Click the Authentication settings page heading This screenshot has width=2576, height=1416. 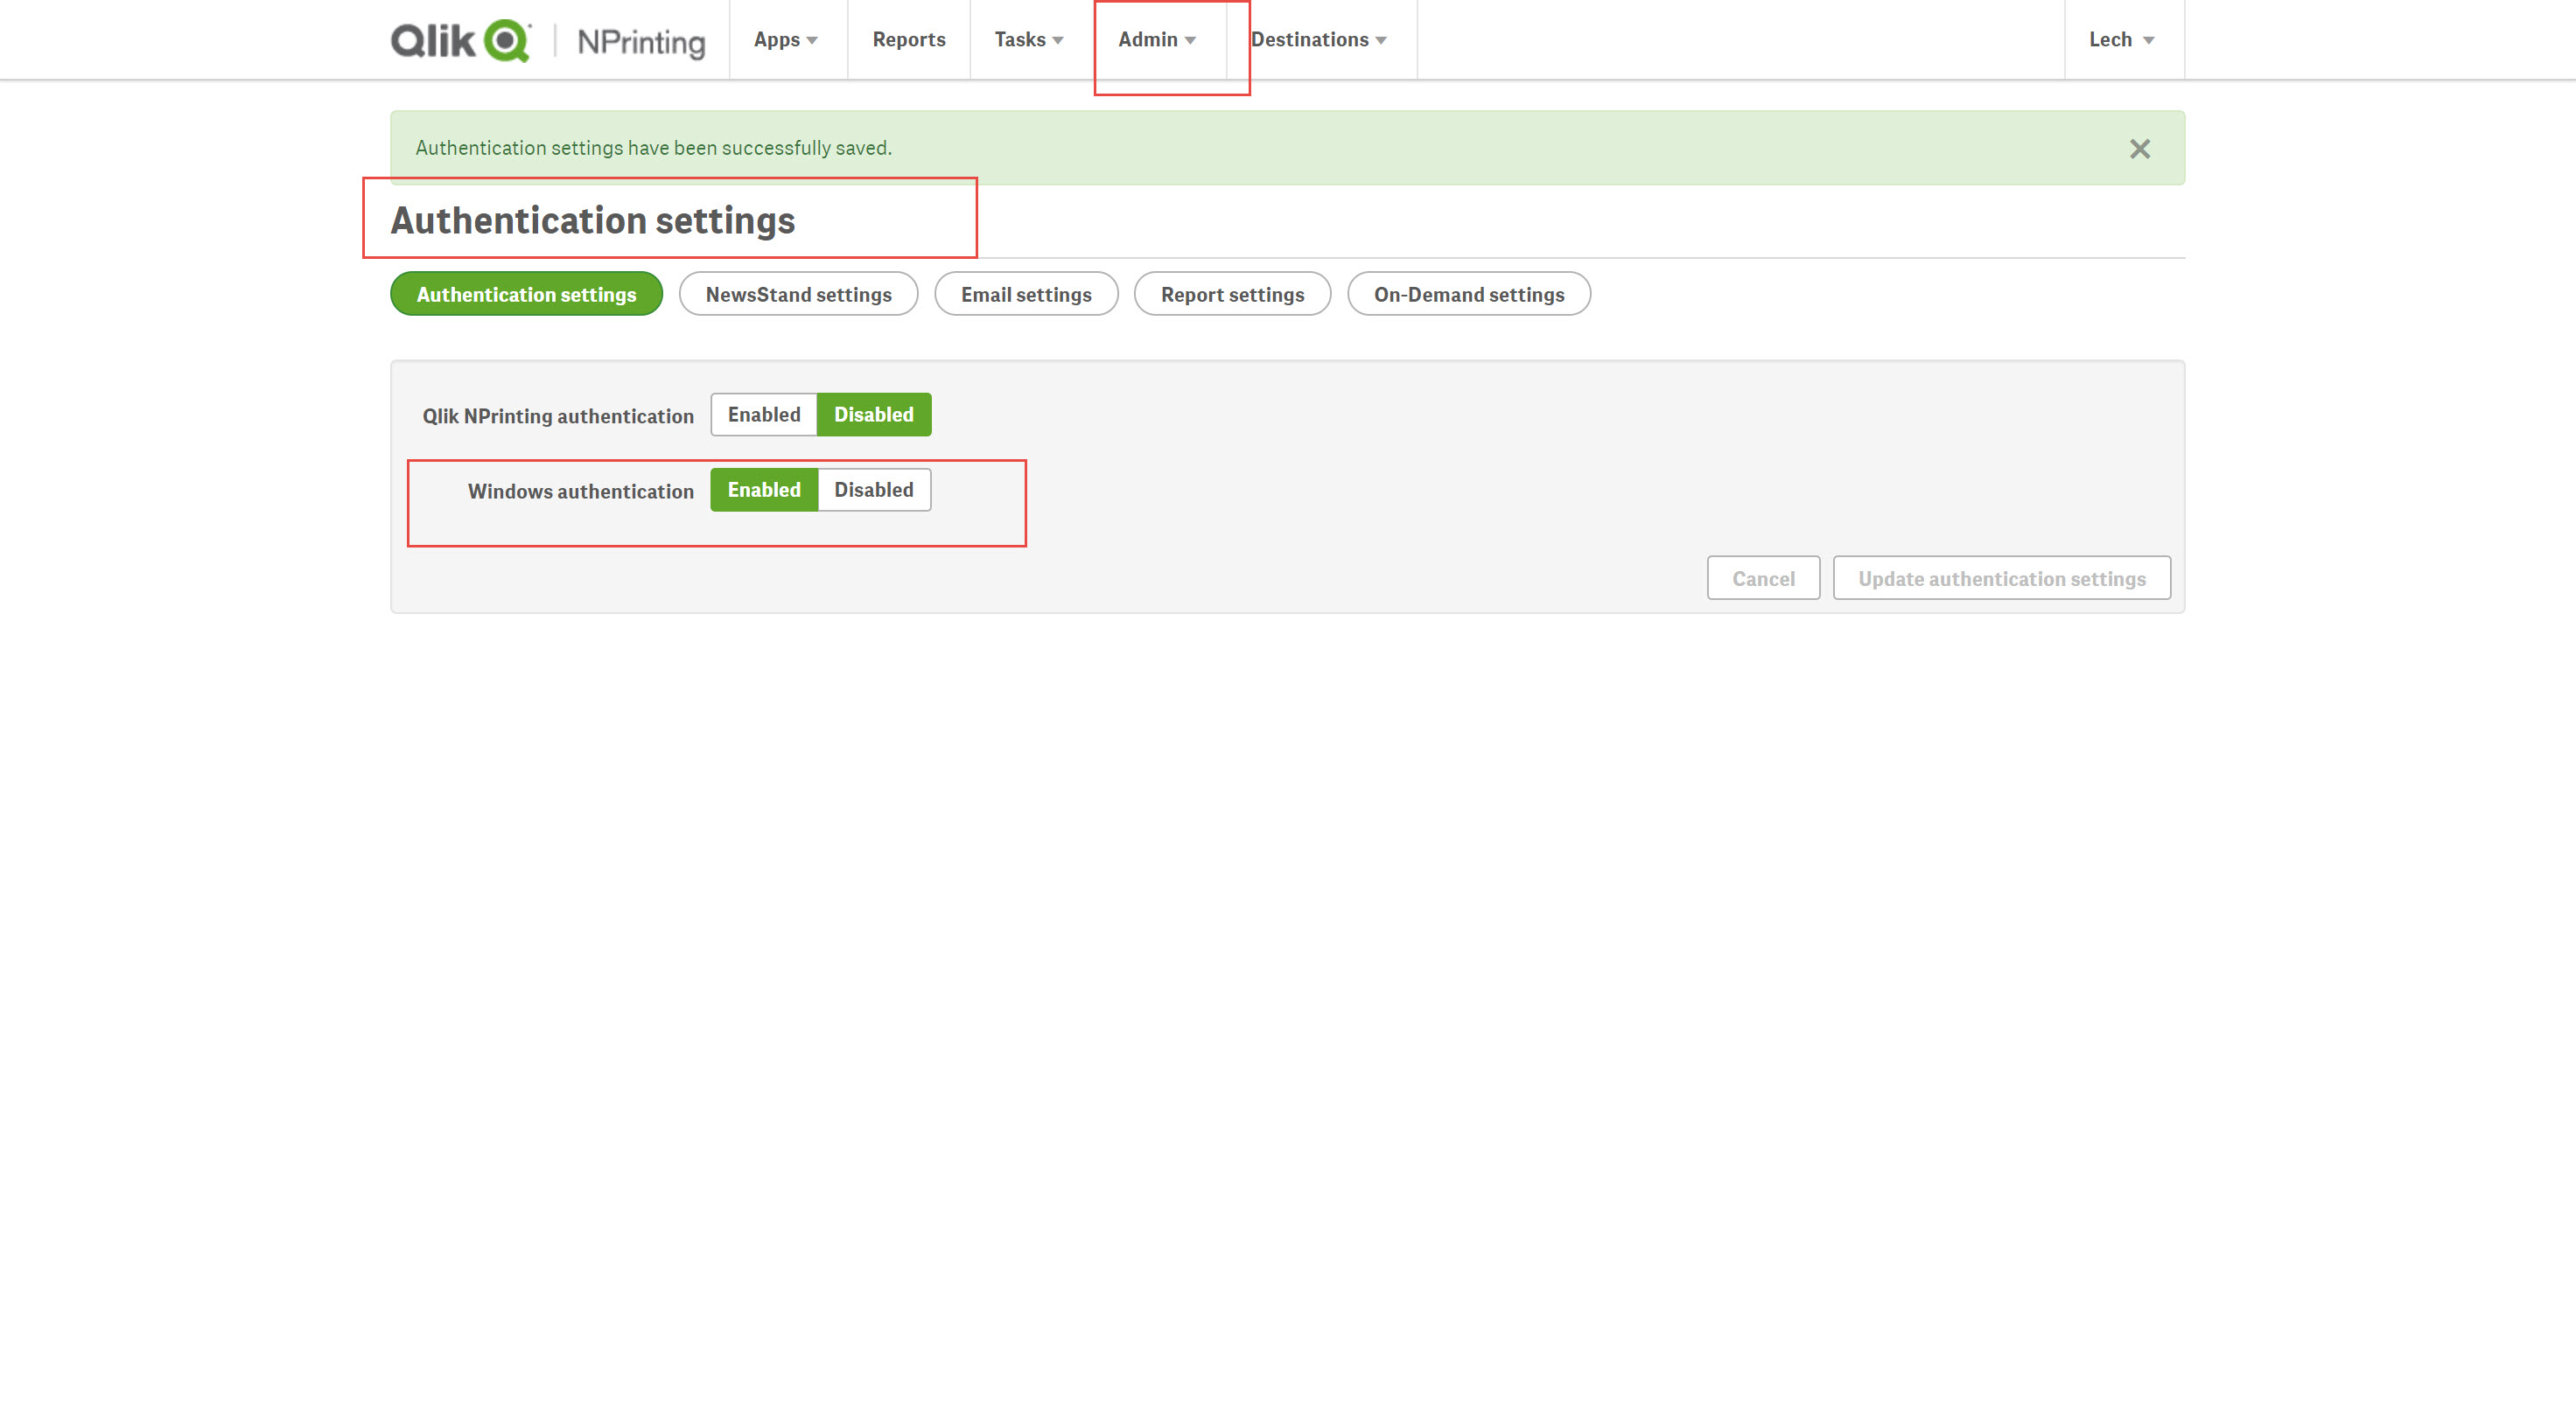click(593, 221)
